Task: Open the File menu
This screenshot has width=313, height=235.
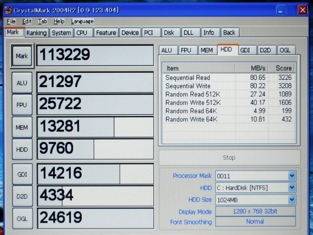Action: [11, 21]
